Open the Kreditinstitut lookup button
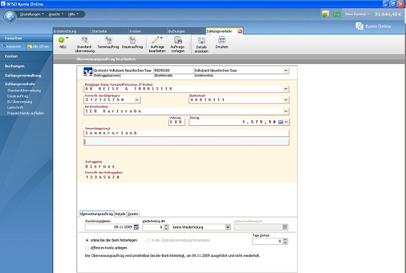 pos(285,111)
